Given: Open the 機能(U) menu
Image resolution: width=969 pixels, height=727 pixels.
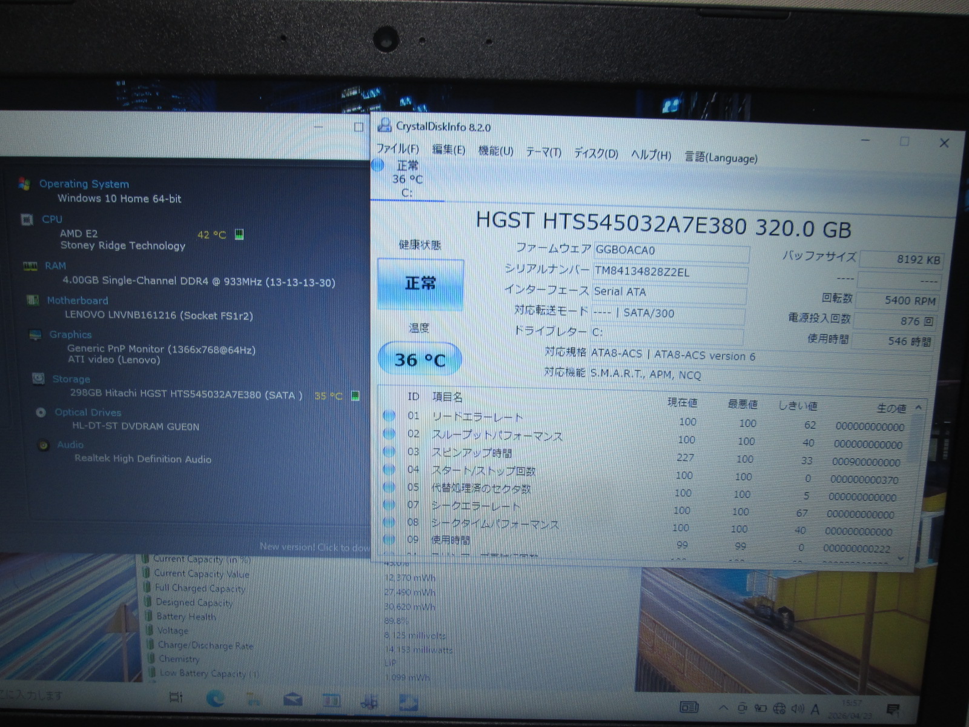Looking at the screenshot, I should click(495, 151).
